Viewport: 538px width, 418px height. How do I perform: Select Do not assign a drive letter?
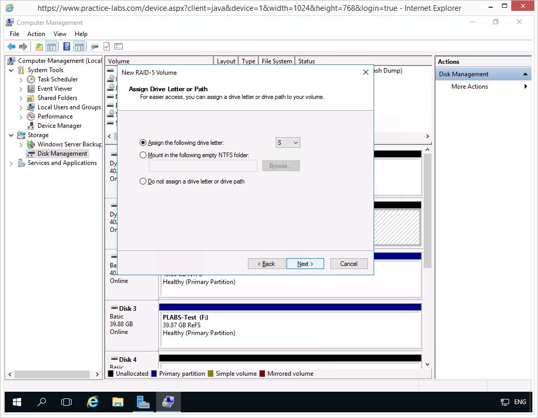point(143,181)
